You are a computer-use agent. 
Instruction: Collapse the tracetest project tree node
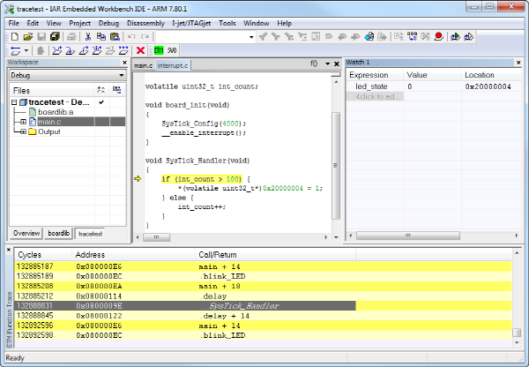tap(13, 102)
